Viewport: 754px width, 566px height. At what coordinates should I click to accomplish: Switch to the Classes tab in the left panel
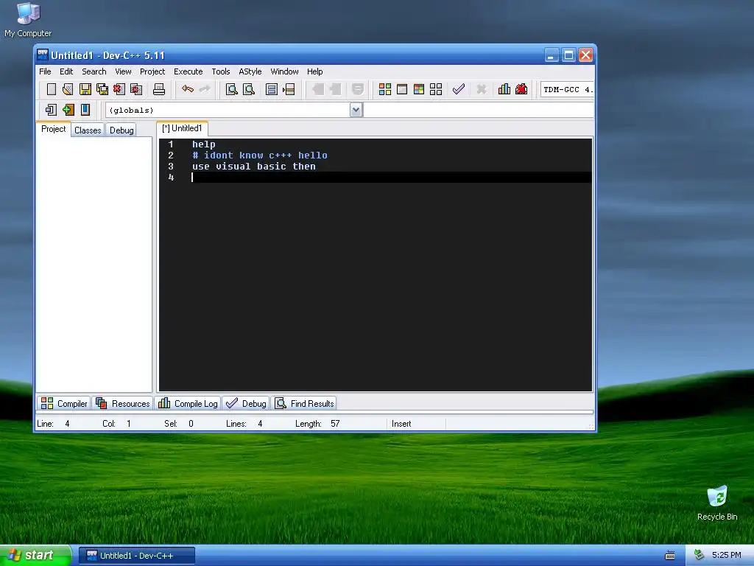tap(88, 130)
